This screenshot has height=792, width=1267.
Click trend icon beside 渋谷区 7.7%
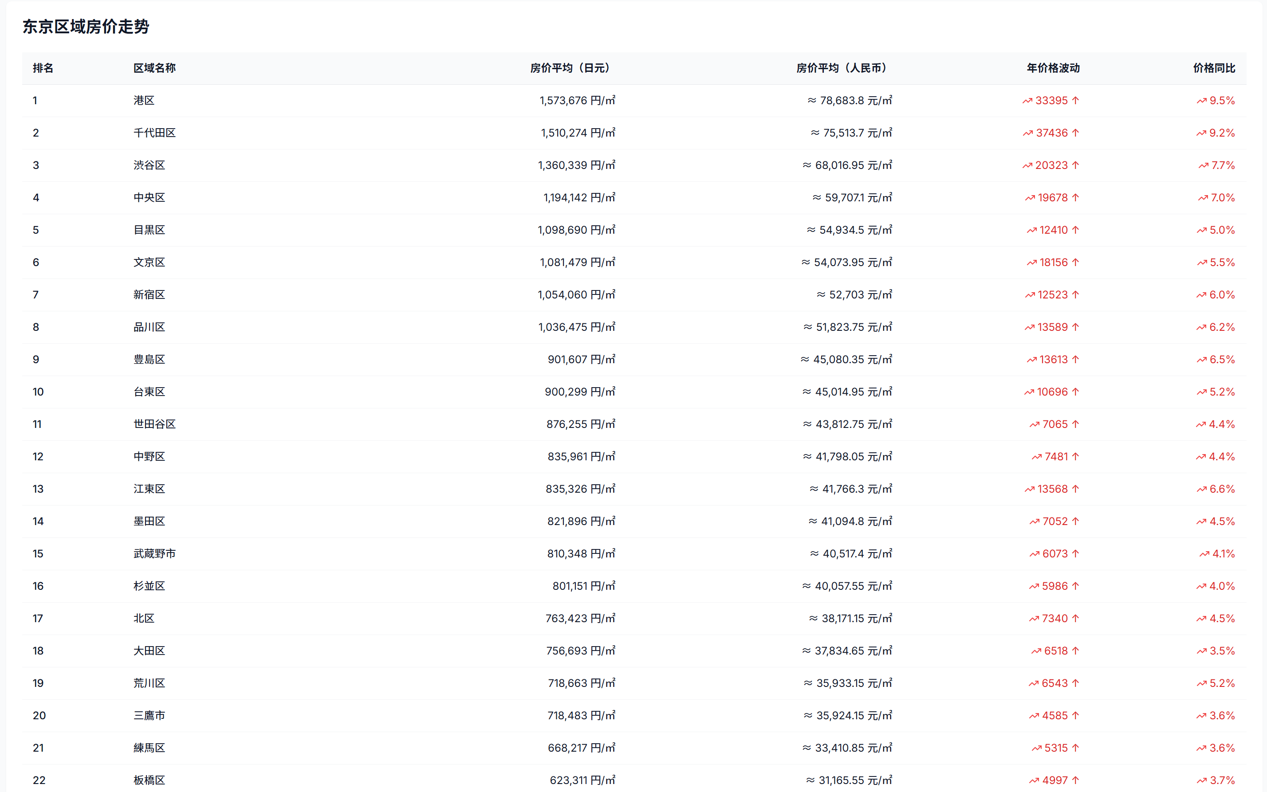(x=1203, y=165)
